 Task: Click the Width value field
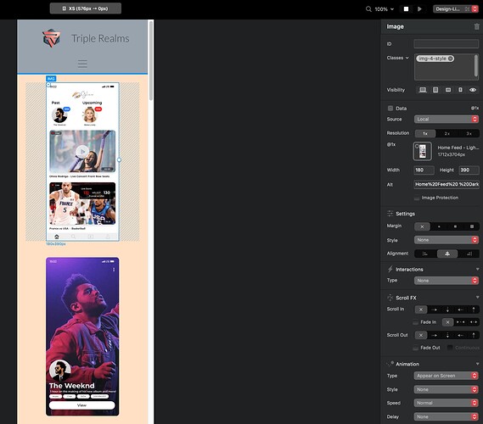[x=424, y=170]
